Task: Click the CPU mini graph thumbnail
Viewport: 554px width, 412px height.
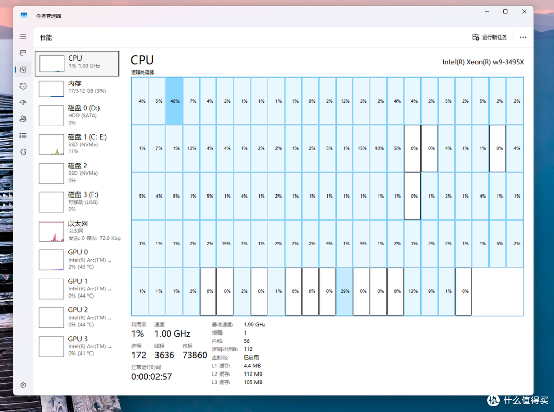Action: pos(52,64)
